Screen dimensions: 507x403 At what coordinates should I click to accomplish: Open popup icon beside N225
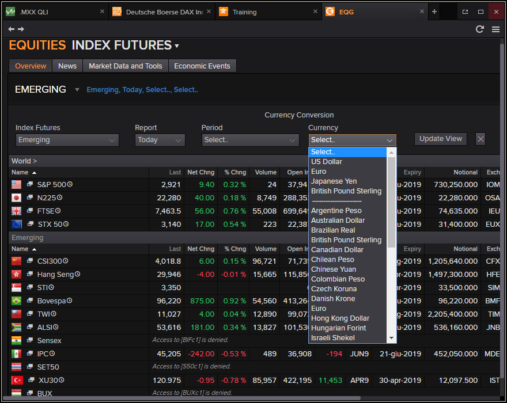tap(30, 197)
